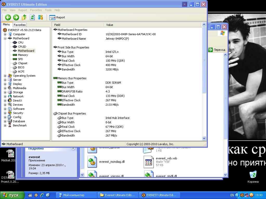This screenshot has height=199, width=266.
Task: Open the Report toolbar button
Action: pyautogui.click(x=57, y=17)
